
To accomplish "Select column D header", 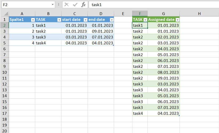I will (101, 14).
